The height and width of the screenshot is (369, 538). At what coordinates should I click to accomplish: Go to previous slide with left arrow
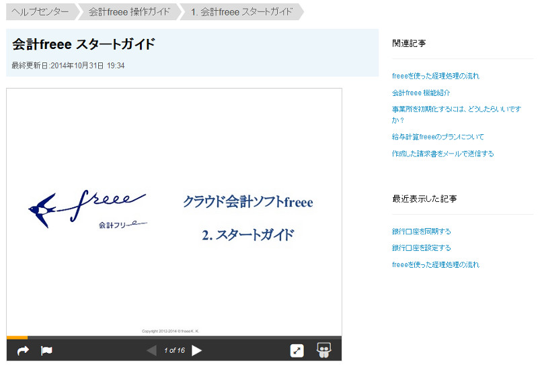(x=151, y=350)
